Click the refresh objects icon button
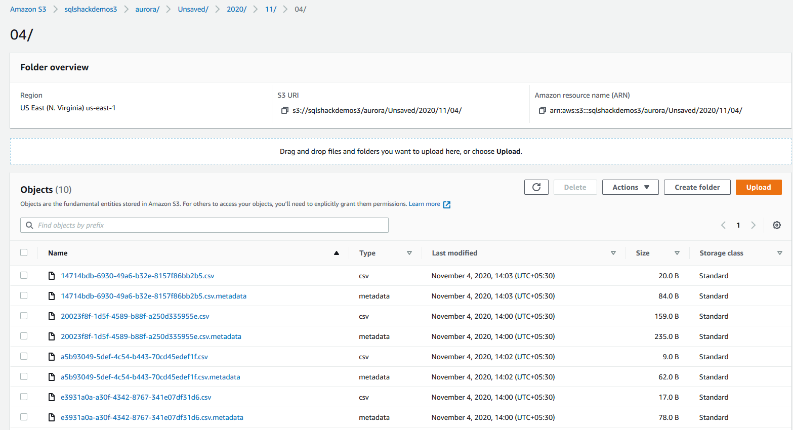Viewport: 793px width, 430px height. pyautogui.click(x=536, y=187)
